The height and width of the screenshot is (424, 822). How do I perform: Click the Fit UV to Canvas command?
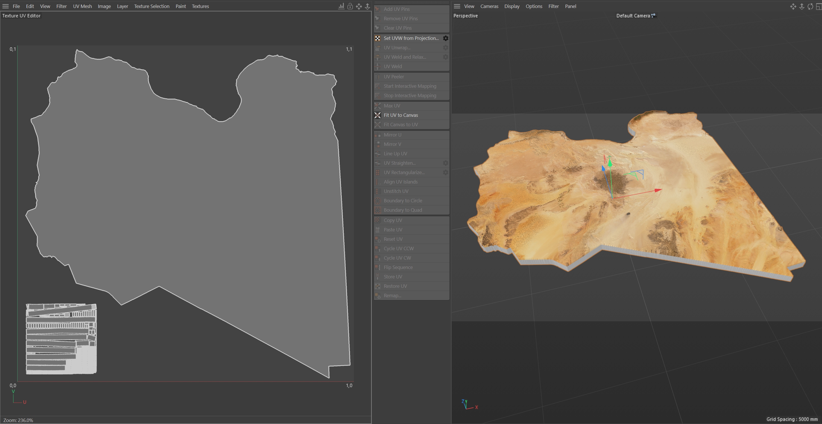tap(401, 115)
